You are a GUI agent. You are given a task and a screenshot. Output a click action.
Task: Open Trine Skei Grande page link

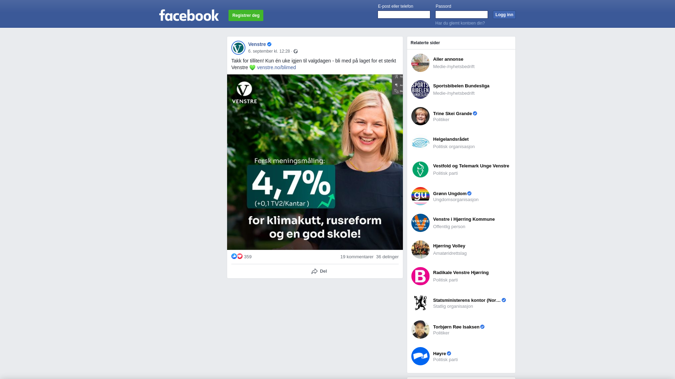coord(452,113)
